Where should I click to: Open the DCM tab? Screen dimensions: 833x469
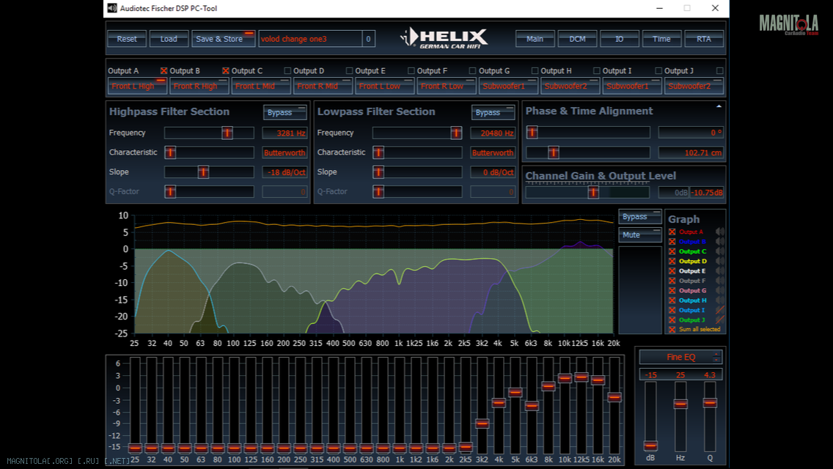(x=578, y=39)
